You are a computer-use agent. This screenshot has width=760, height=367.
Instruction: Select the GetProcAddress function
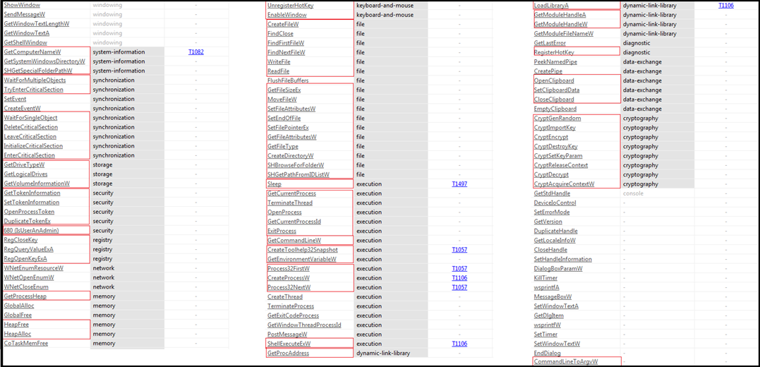tap(288, 354)
